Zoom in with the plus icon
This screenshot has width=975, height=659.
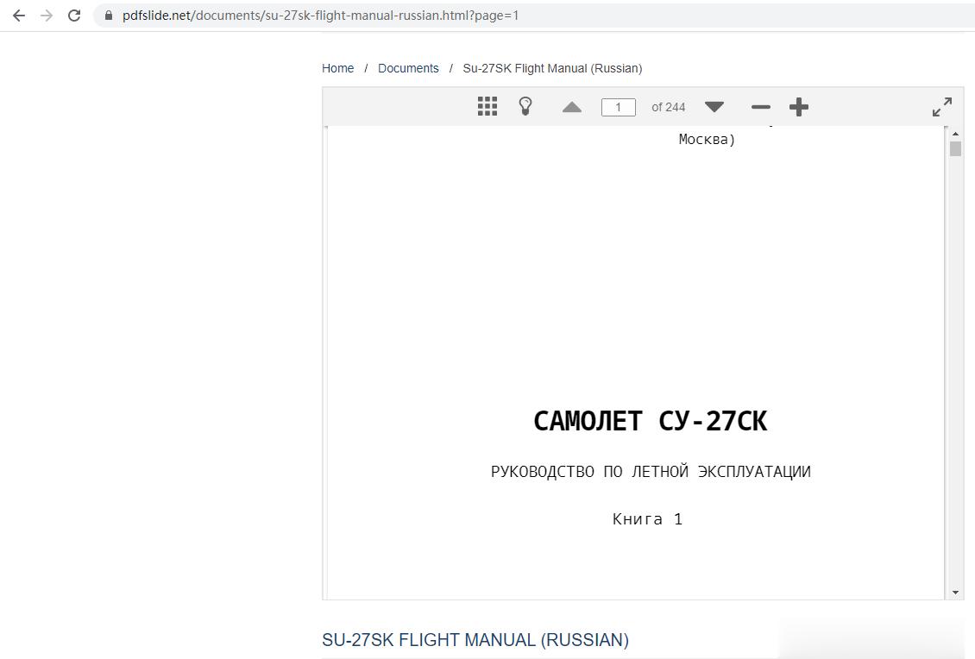point(799,107)
